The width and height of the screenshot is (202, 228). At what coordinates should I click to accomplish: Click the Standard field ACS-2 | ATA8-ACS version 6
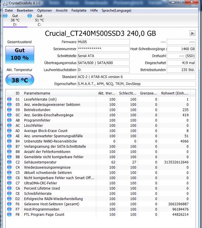click(137, 77)
